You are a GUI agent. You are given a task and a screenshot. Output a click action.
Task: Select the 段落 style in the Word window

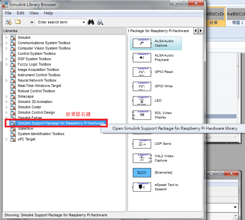(x=215, y=17)
